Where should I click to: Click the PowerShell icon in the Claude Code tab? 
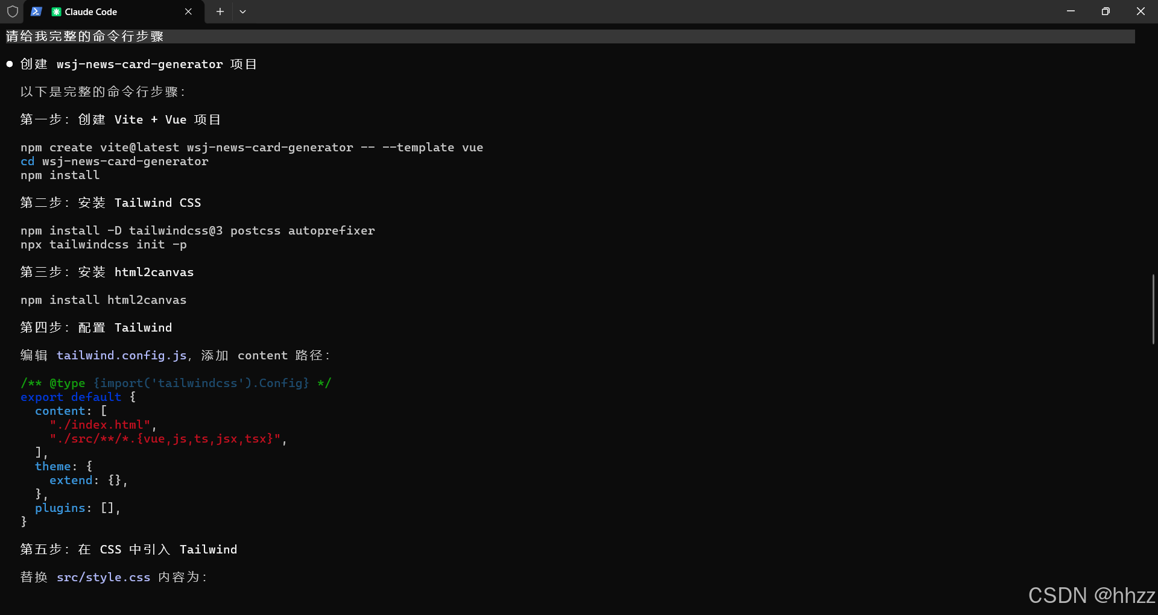click(x=36, y=11)
